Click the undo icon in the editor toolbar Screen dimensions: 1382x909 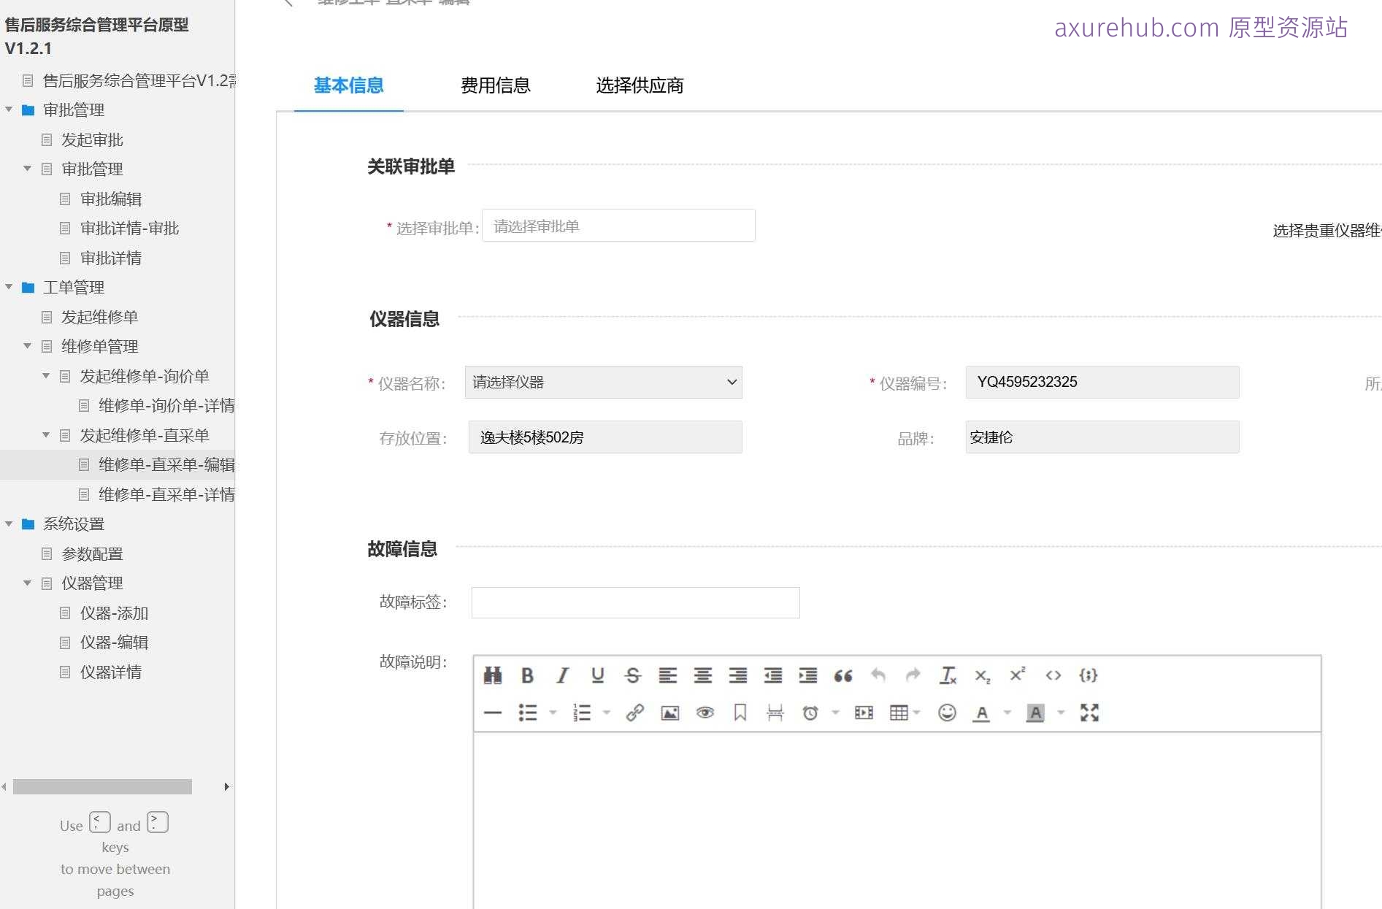coord(878,675)
